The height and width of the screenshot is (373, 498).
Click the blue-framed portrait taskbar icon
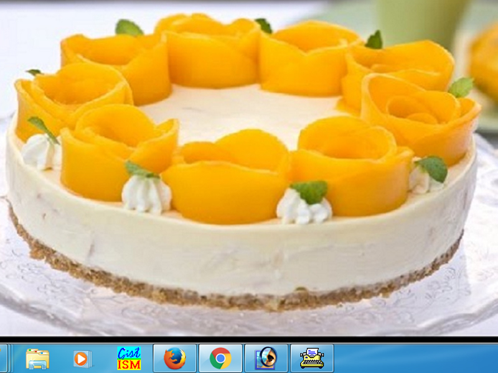click(266, 359)
